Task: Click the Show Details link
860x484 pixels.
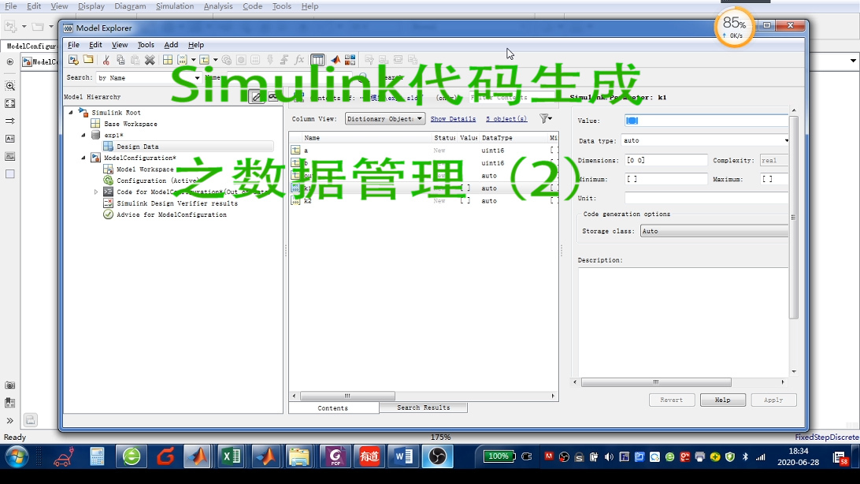Action: (x=453, y=118)
